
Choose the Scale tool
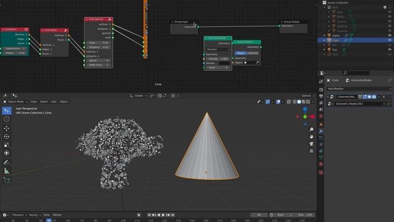click(7, 145)
